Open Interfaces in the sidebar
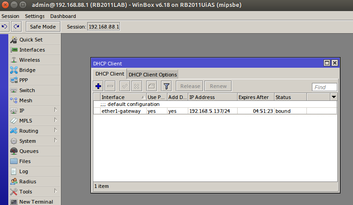This screenshot has width=353, height=205. [32, 50]
